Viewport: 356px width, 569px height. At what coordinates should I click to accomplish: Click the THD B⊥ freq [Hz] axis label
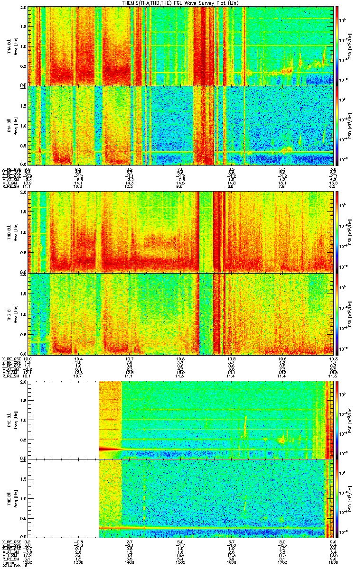(16, 232)
